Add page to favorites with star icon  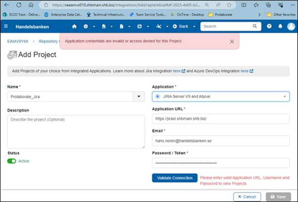229,5
